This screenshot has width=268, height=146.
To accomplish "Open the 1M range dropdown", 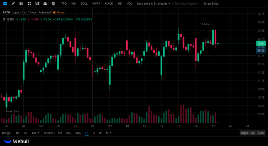I will point(35,133).
